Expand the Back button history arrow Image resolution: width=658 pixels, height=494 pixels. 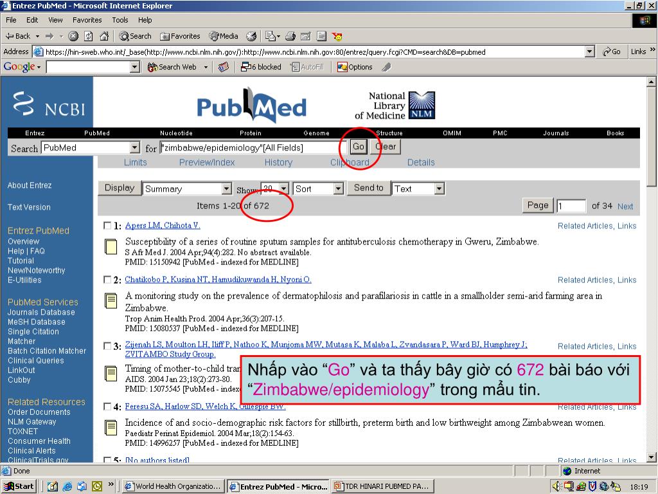(x=37, y=36)
